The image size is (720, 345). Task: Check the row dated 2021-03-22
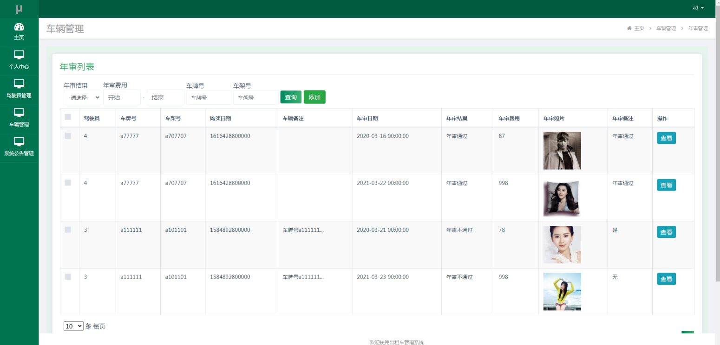click(x=68, y=183)
